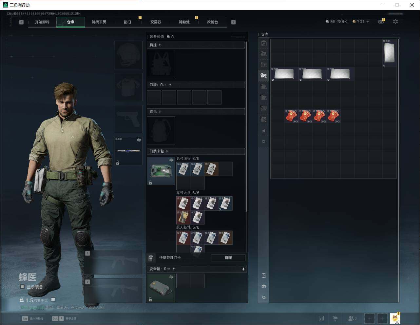Open the mail inbox icon
The height and width of the screenshot is (325, 420).
coord(381,22)
